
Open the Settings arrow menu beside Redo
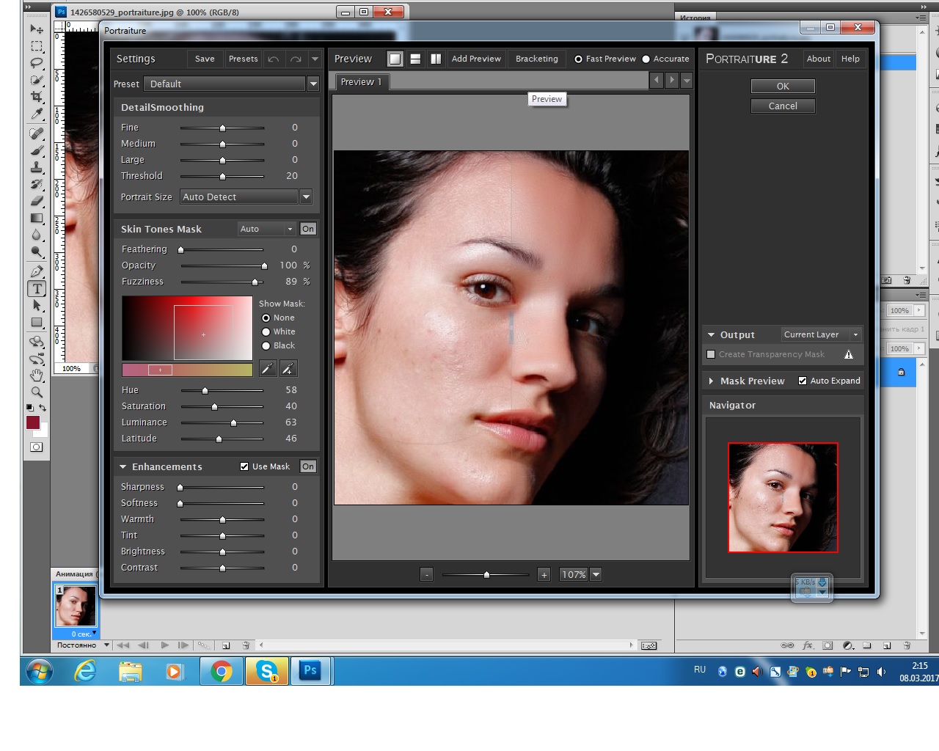(315, 59)
